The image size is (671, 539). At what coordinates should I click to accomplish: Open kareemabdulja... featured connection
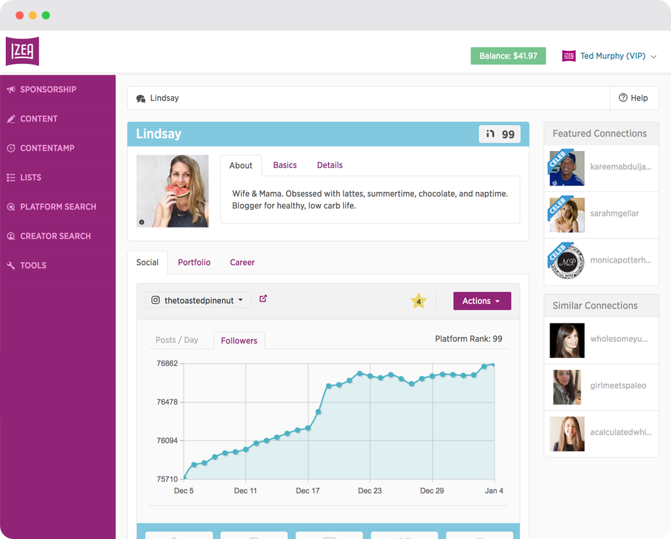601,169
